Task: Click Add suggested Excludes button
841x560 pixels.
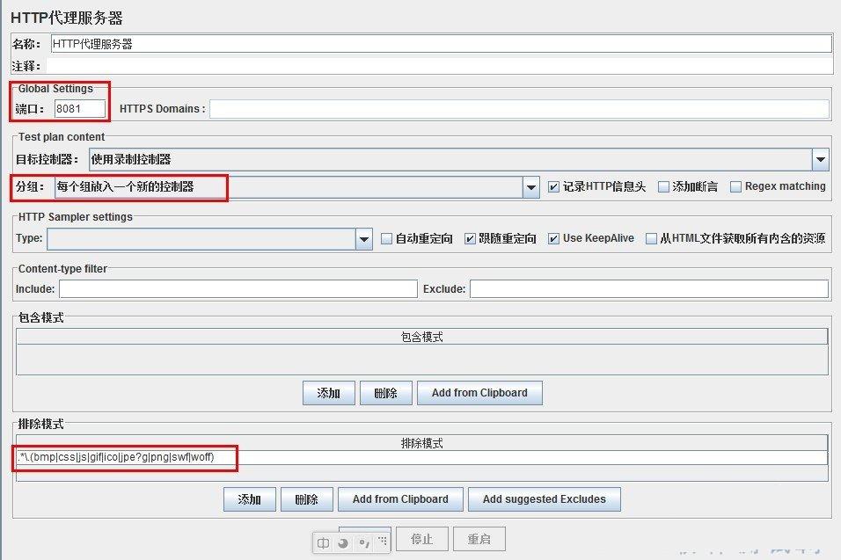Action: pos(544,499)
